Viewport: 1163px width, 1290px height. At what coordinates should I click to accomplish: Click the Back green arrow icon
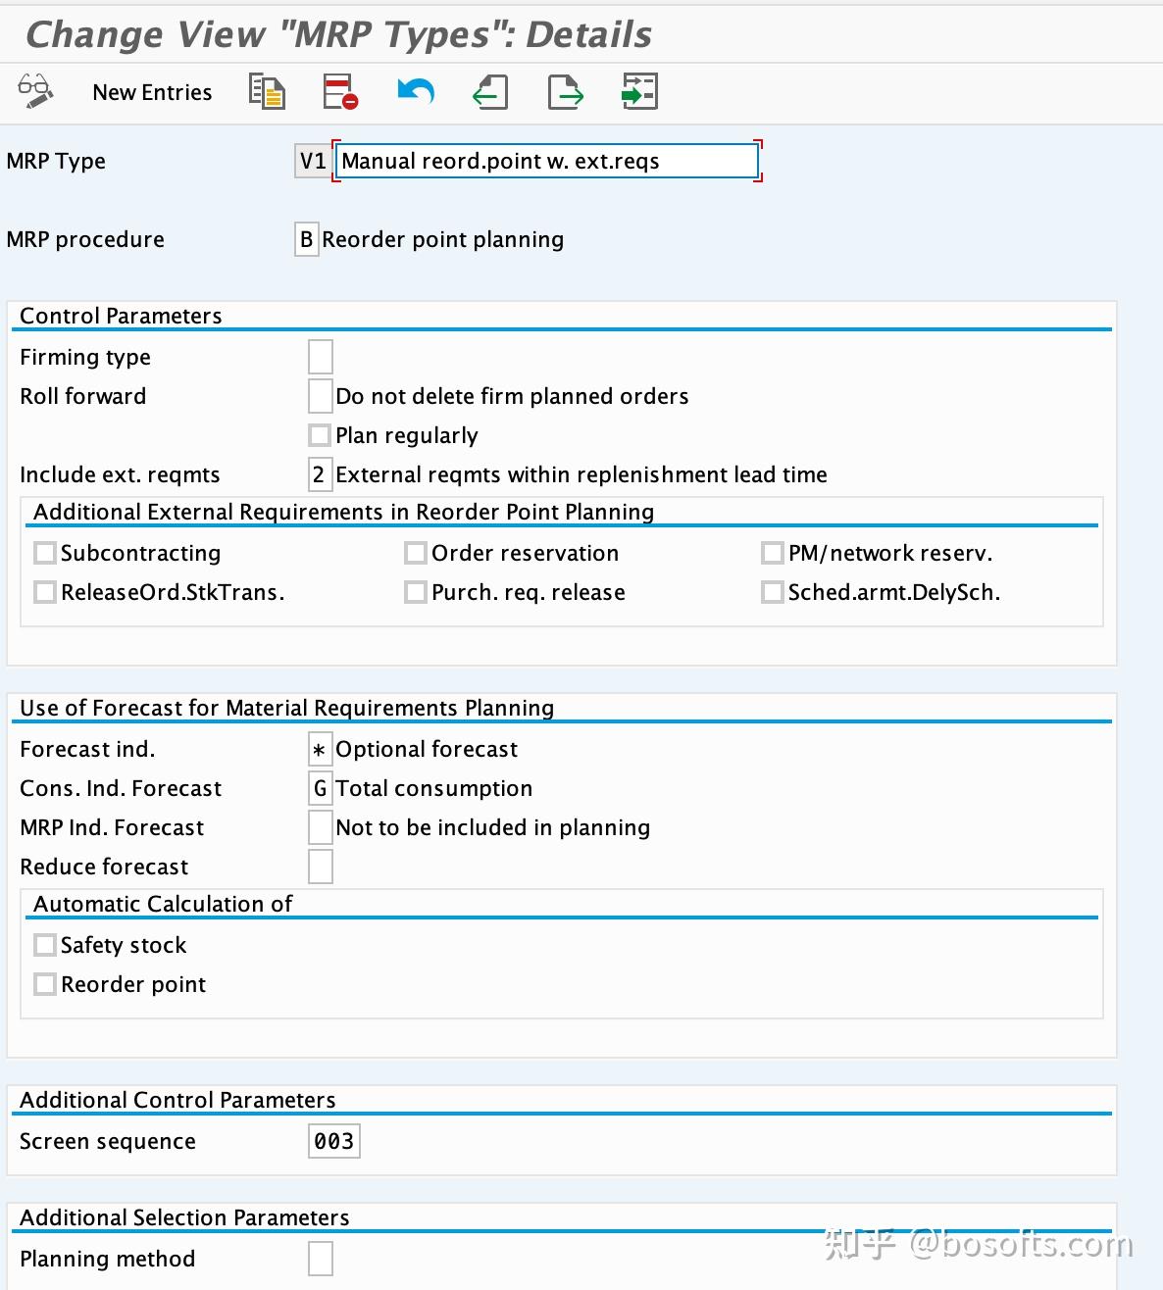pyautogui.click(x=489, y=91)
